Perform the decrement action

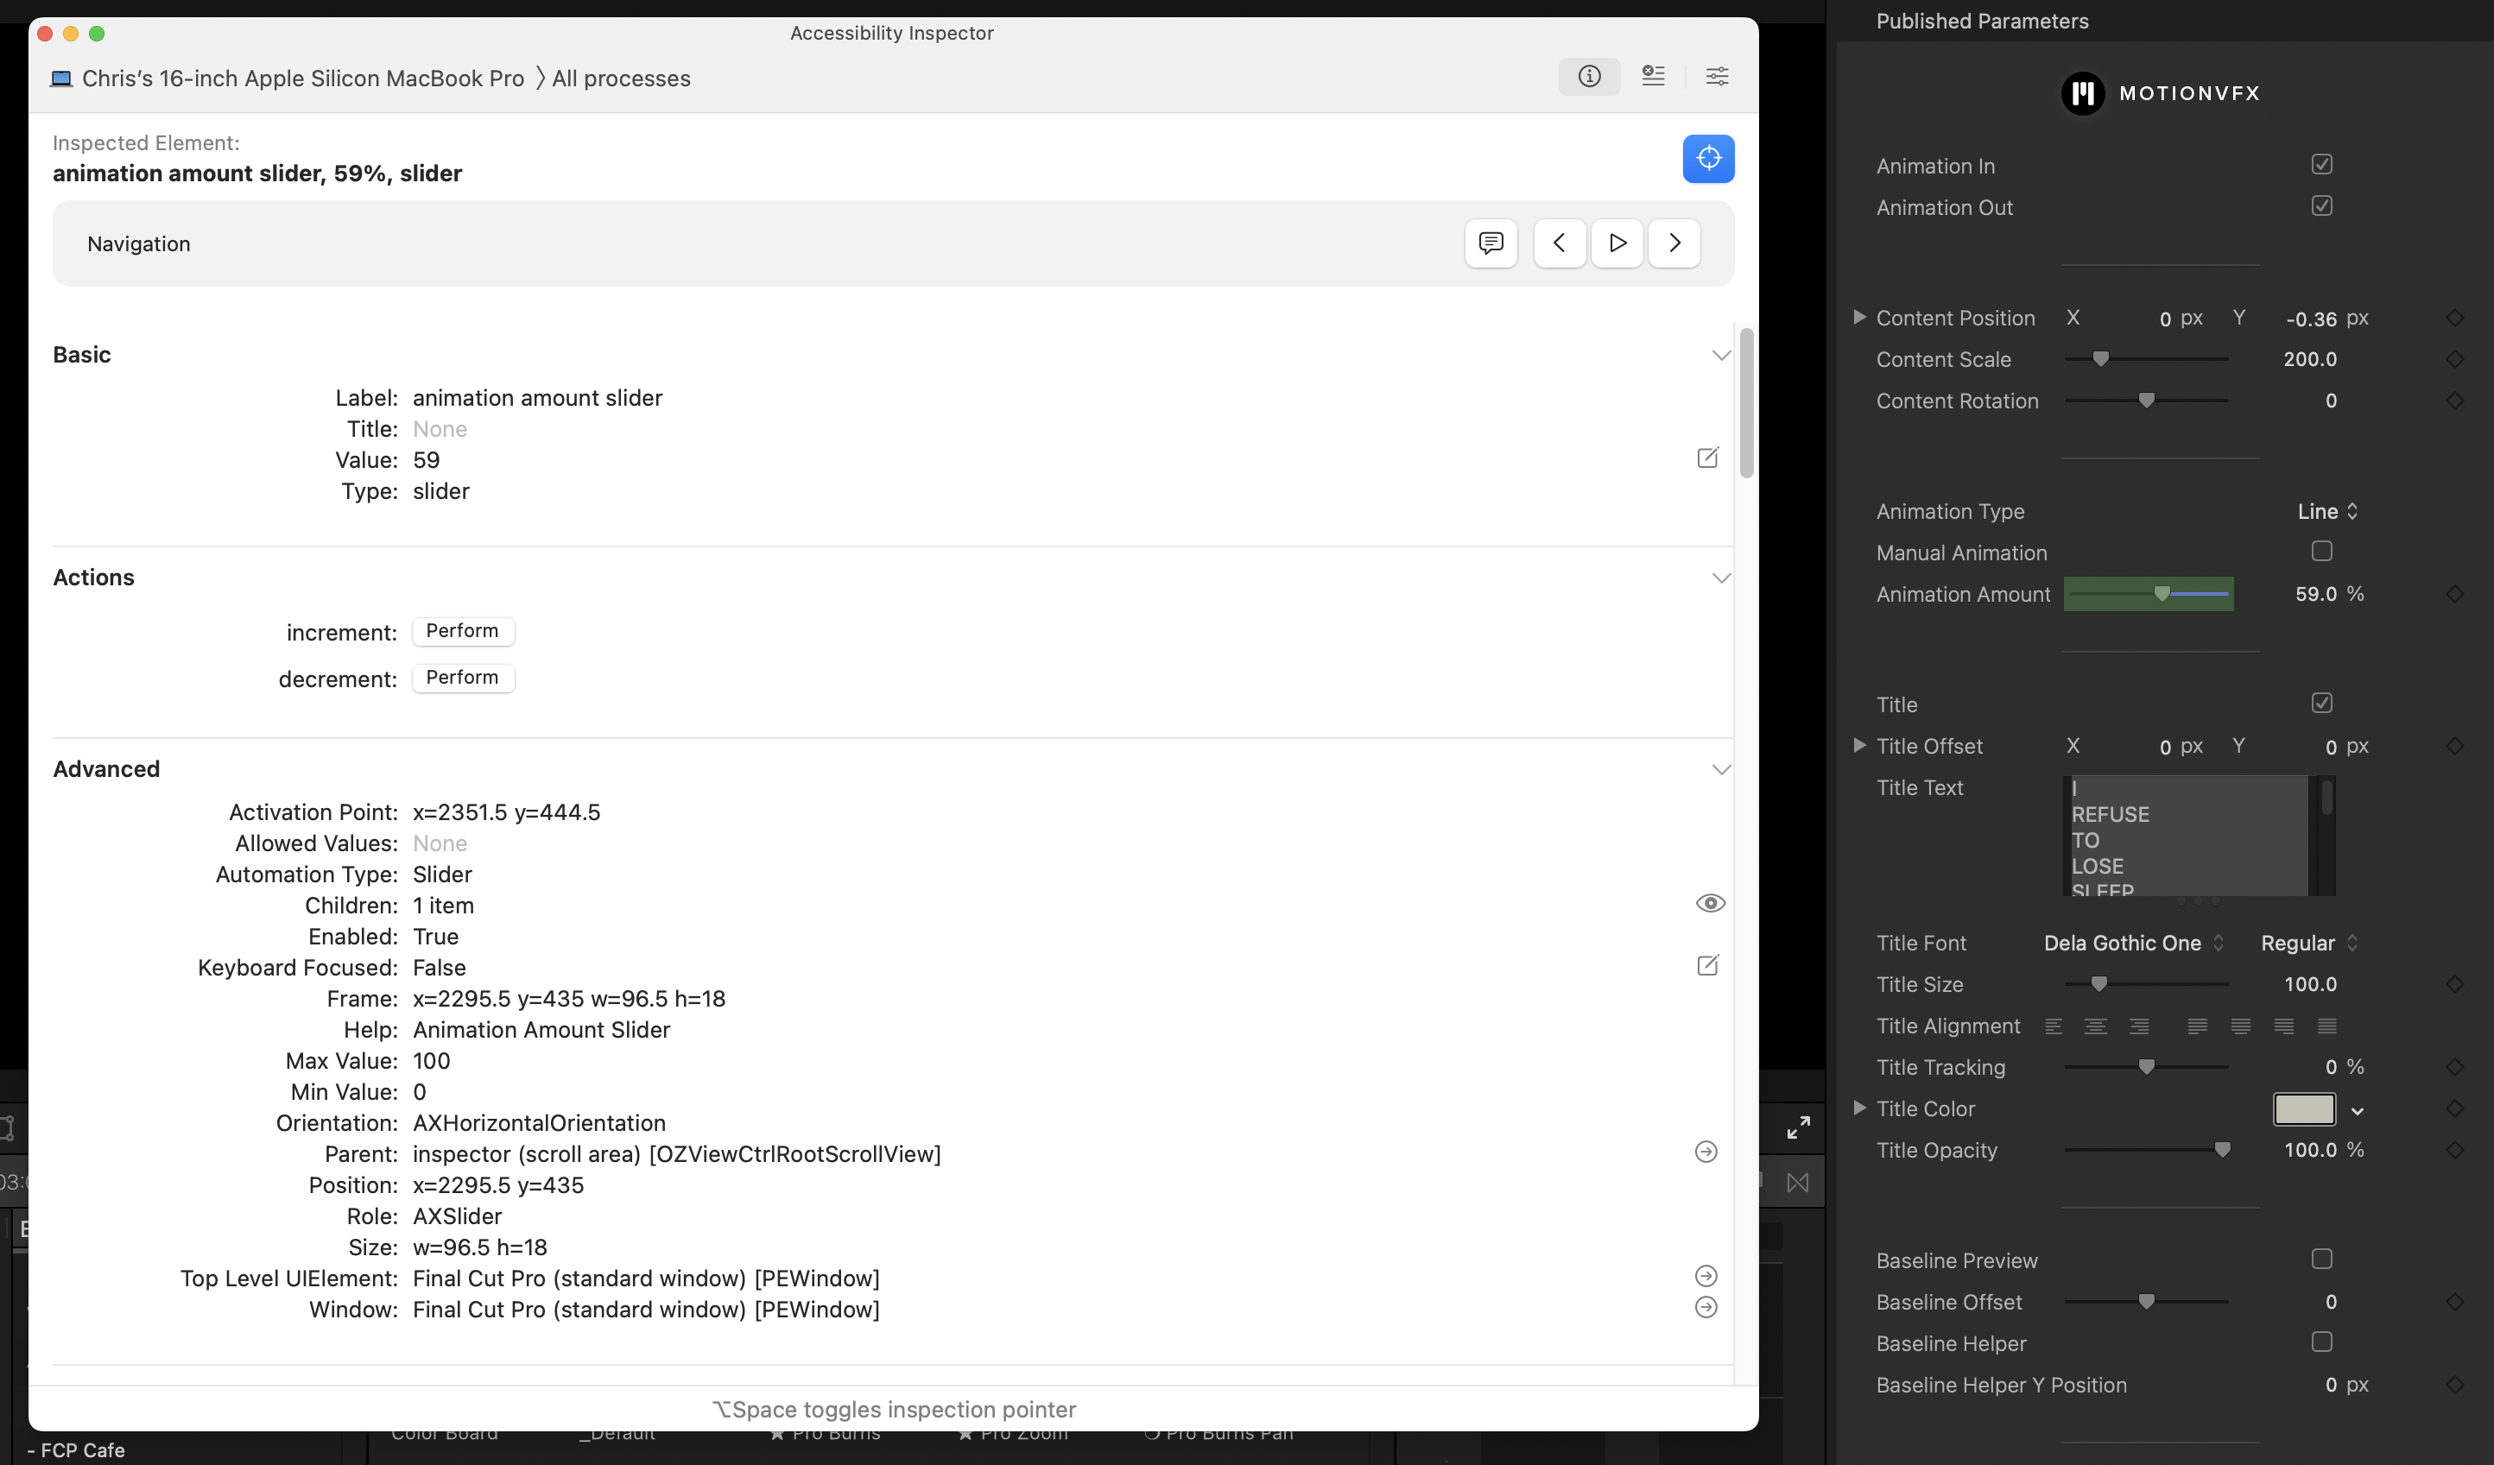point(462,678)
